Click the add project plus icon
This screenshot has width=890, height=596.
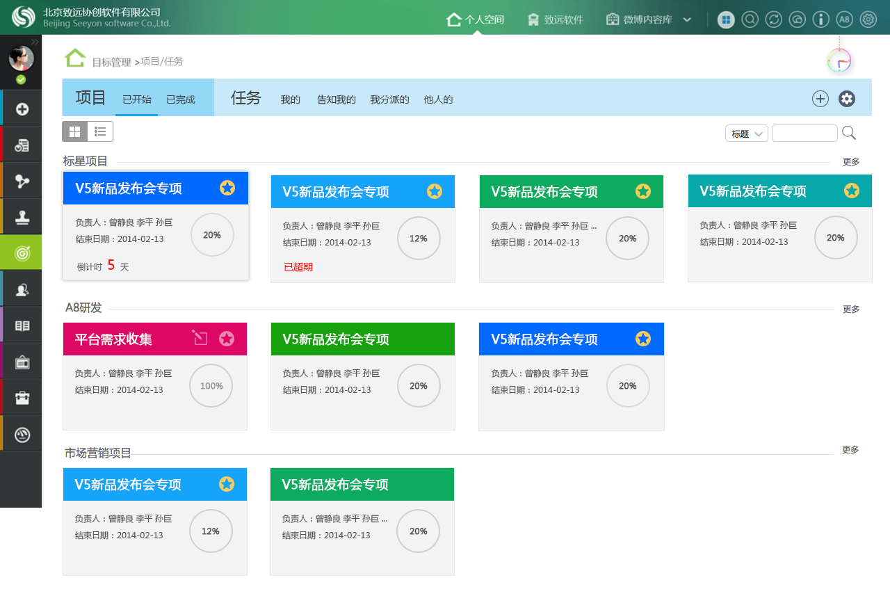pos(820,99)
